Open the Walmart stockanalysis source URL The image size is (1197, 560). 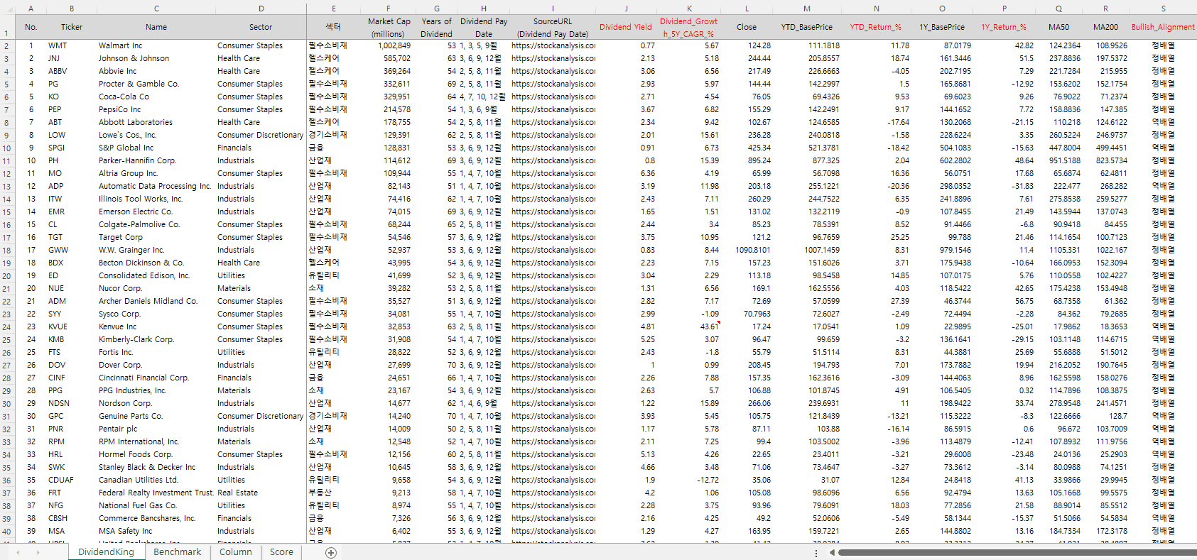(x=553, y=45)
